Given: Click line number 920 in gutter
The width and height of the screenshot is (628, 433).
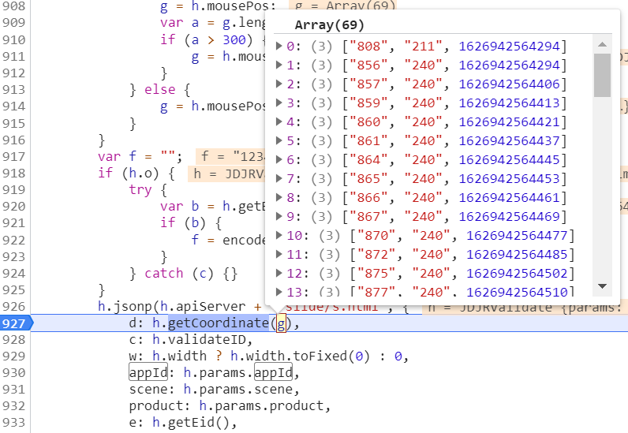Looking at the screenshot, I should [x=13, y=207].
